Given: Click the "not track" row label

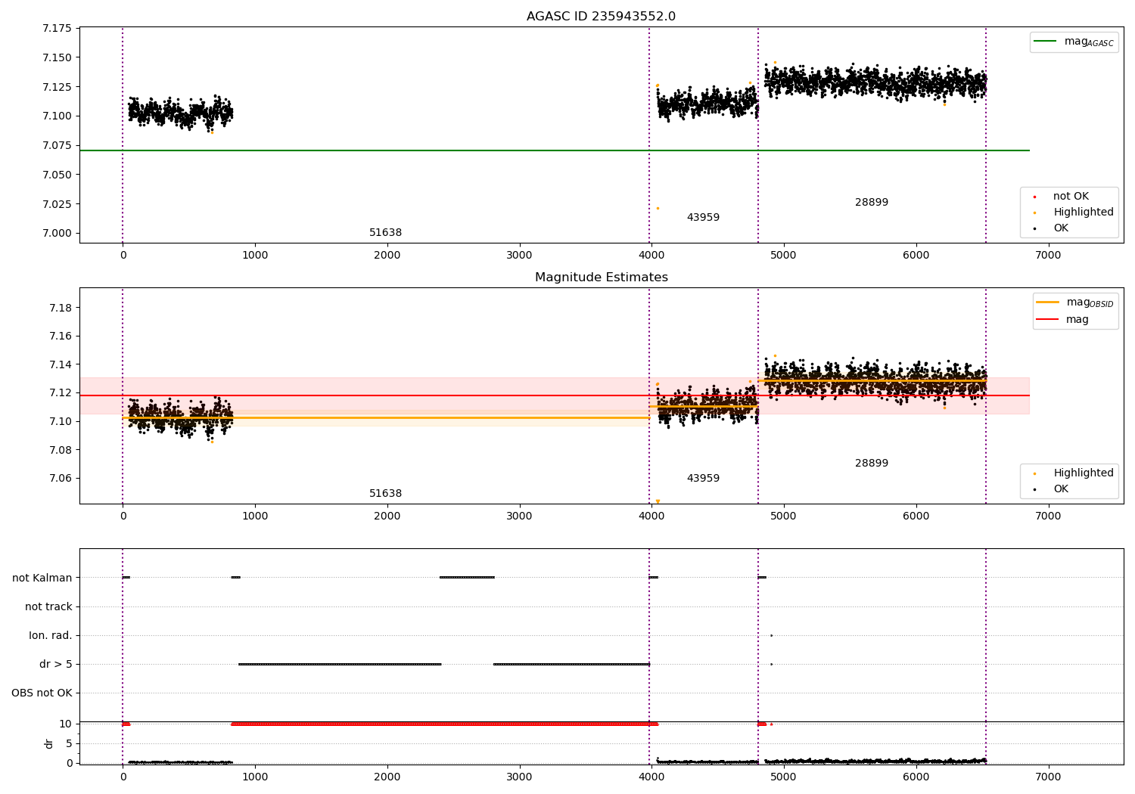Looking at the screenshot, I should (48, 606).
